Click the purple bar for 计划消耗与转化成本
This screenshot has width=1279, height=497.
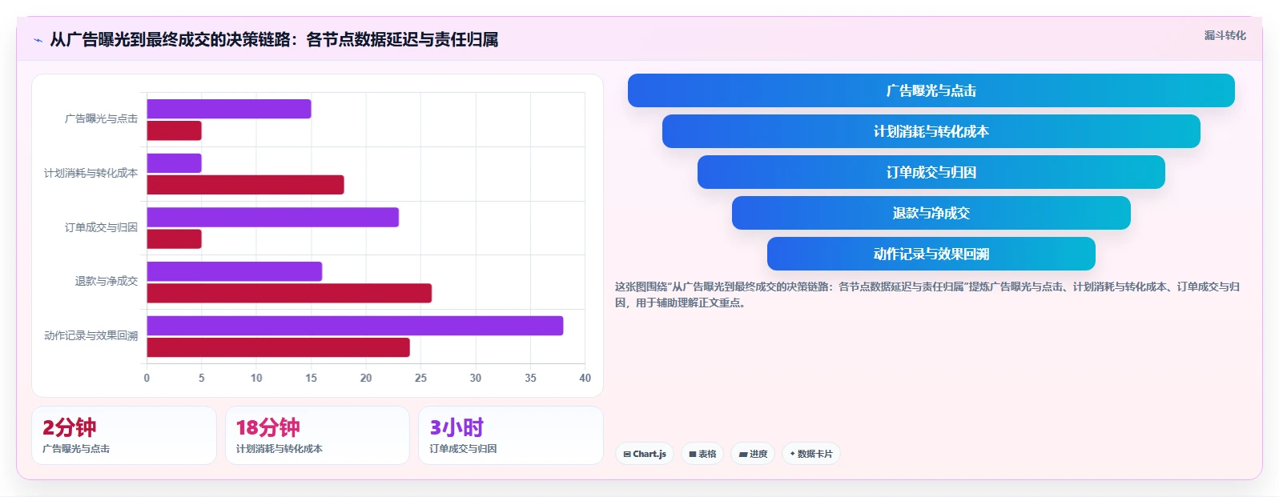click(174, 163)
